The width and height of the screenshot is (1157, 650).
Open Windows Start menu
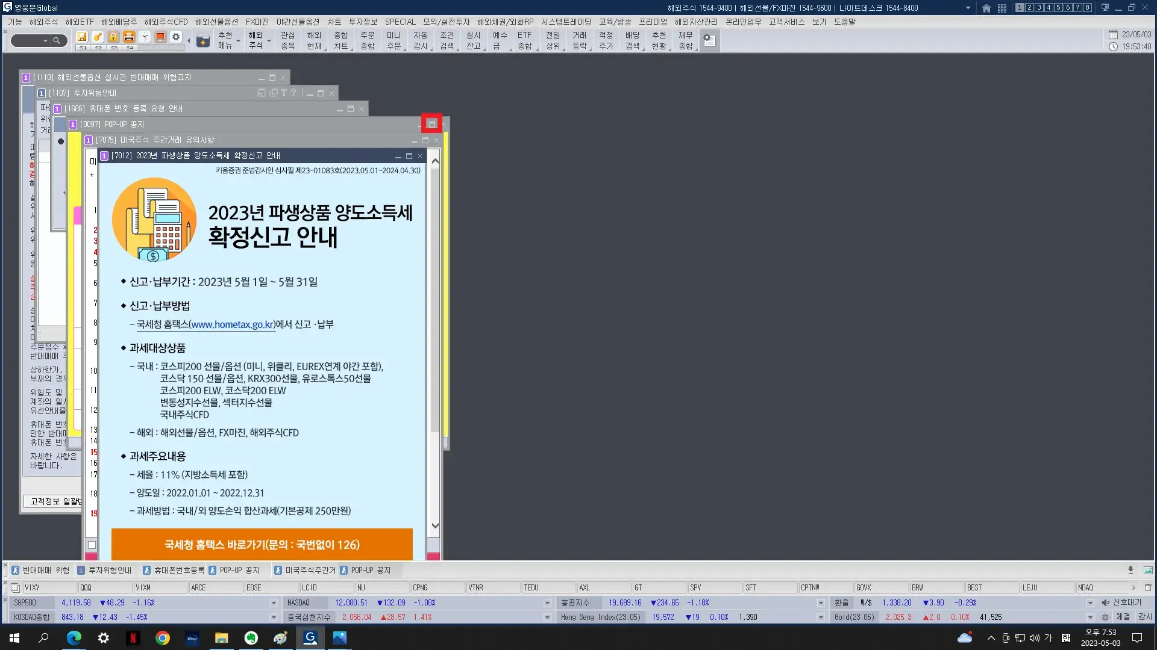point(14,638)
